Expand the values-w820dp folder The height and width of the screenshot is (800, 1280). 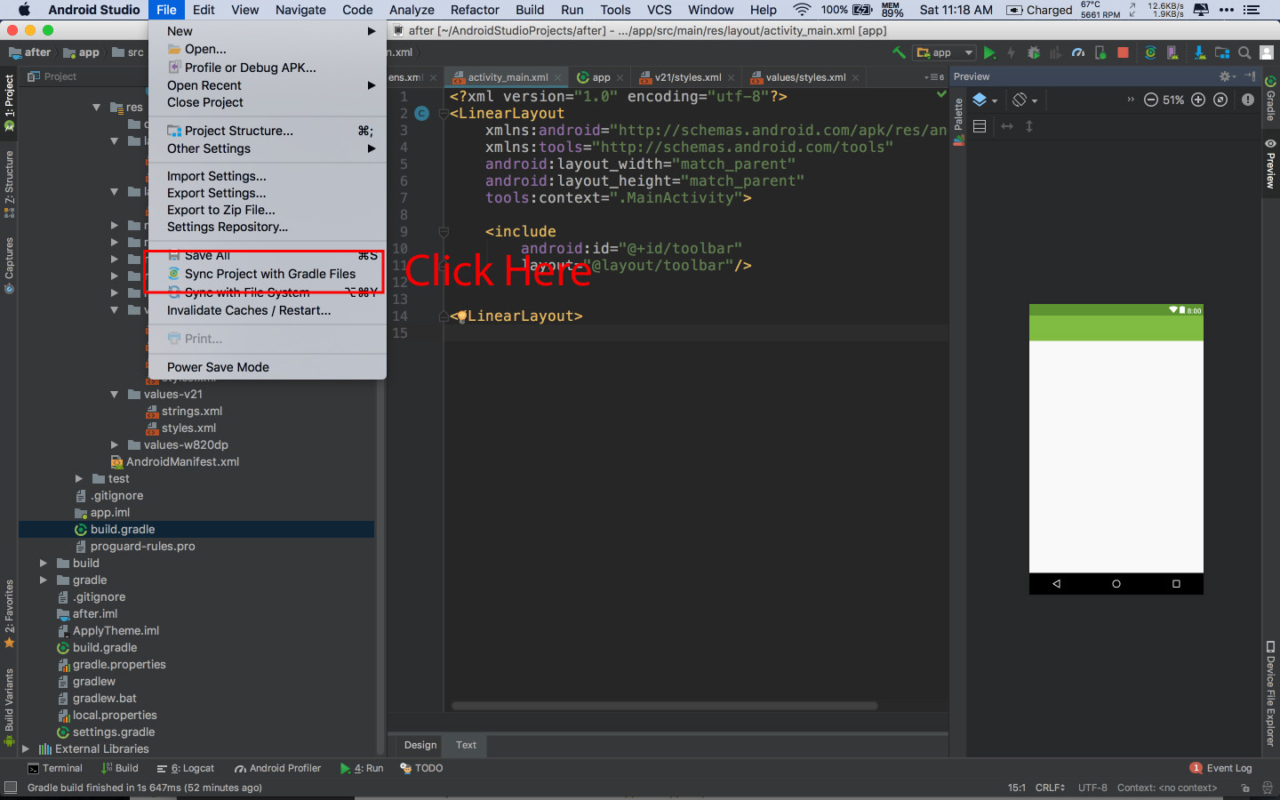114,444
